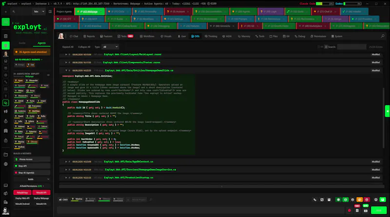Select the Alexander agent chip

pos(32,80)
